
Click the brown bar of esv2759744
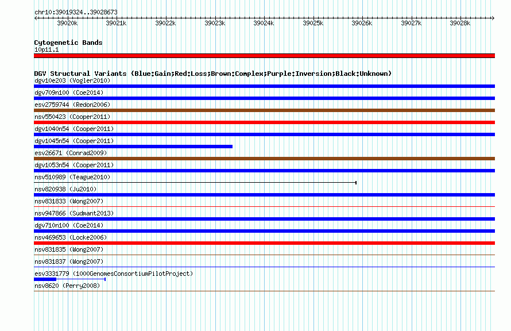pyautogui.click(x=264, y=110)
